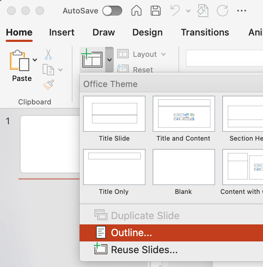Open the more options ellipsis menu
The image size is (263, 267).
coord(242,11)
